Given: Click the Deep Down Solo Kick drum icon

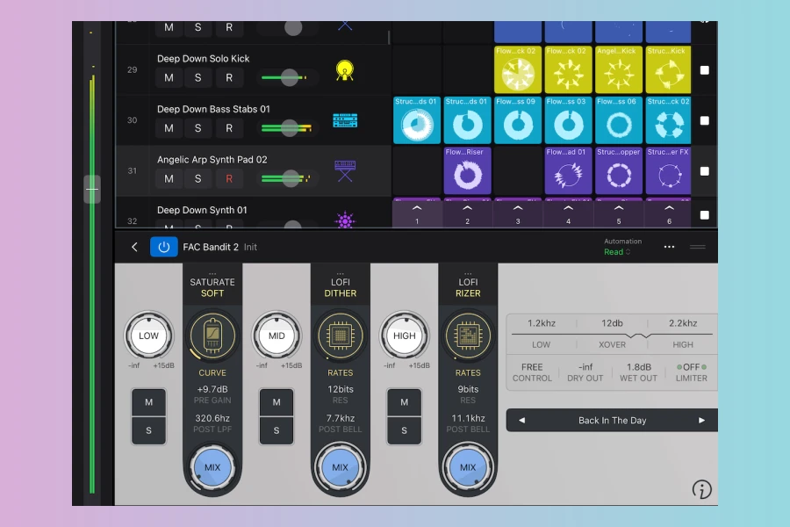Looking at the screenshot, I should 344,71.
